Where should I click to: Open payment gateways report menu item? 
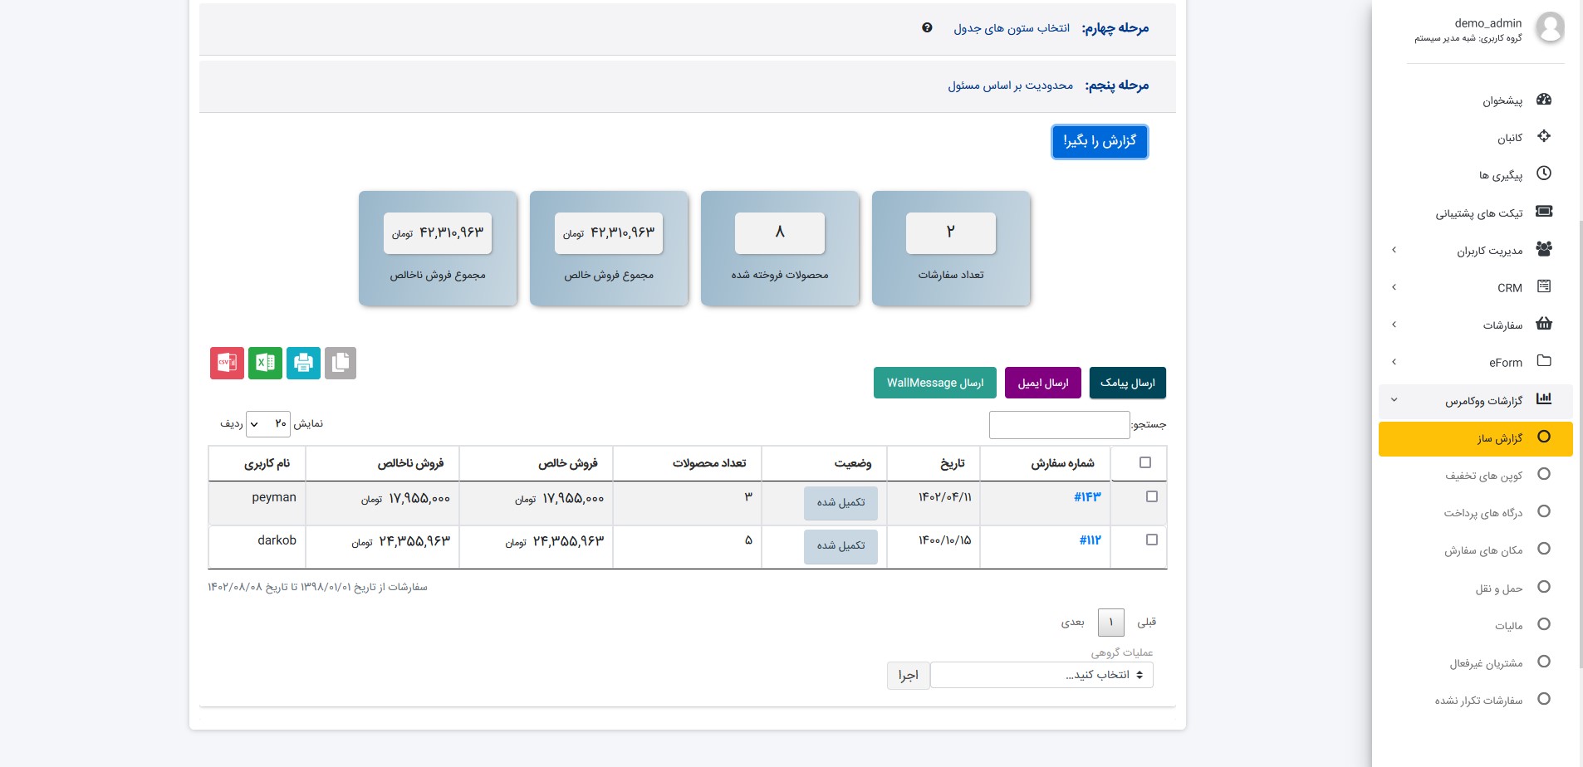pos(1483,513)
